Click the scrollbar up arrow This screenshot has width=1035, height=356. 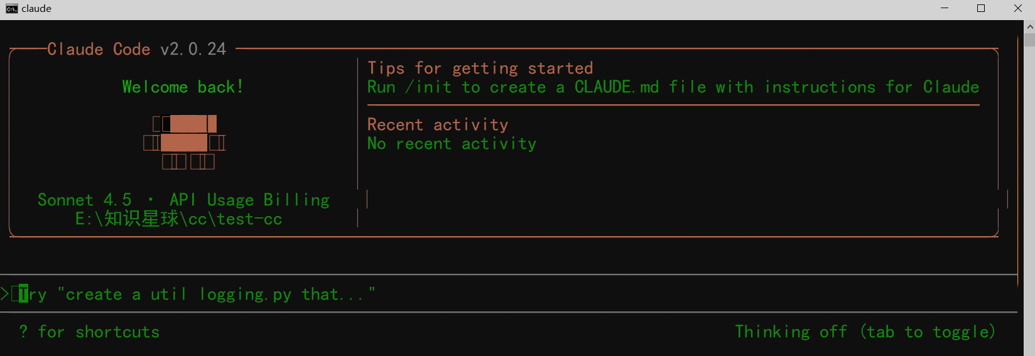coord(1029,27)
